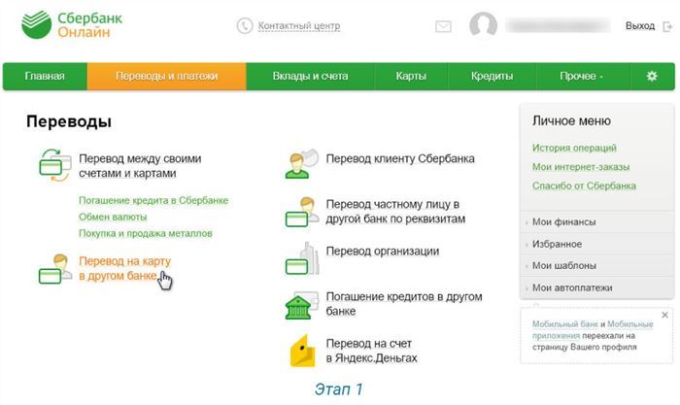Select Перевод между своими счетами и картами
Screen dimensions: 680x405
pos(140,166)
